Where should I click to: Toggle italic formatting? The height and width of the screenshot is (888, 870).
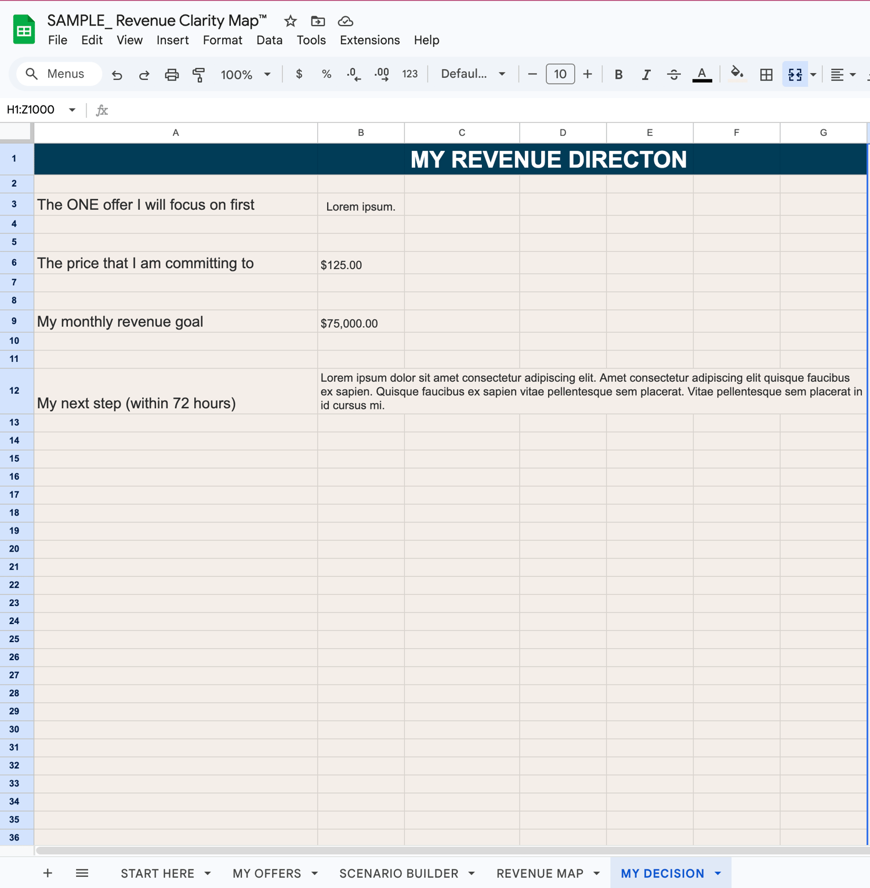pyautogui.click(x=646, y=74)
